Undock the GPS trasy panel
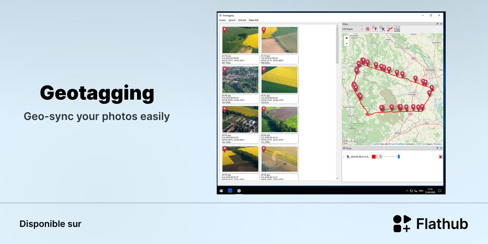Screen dimensions: 488x244 tap(437, 148)
